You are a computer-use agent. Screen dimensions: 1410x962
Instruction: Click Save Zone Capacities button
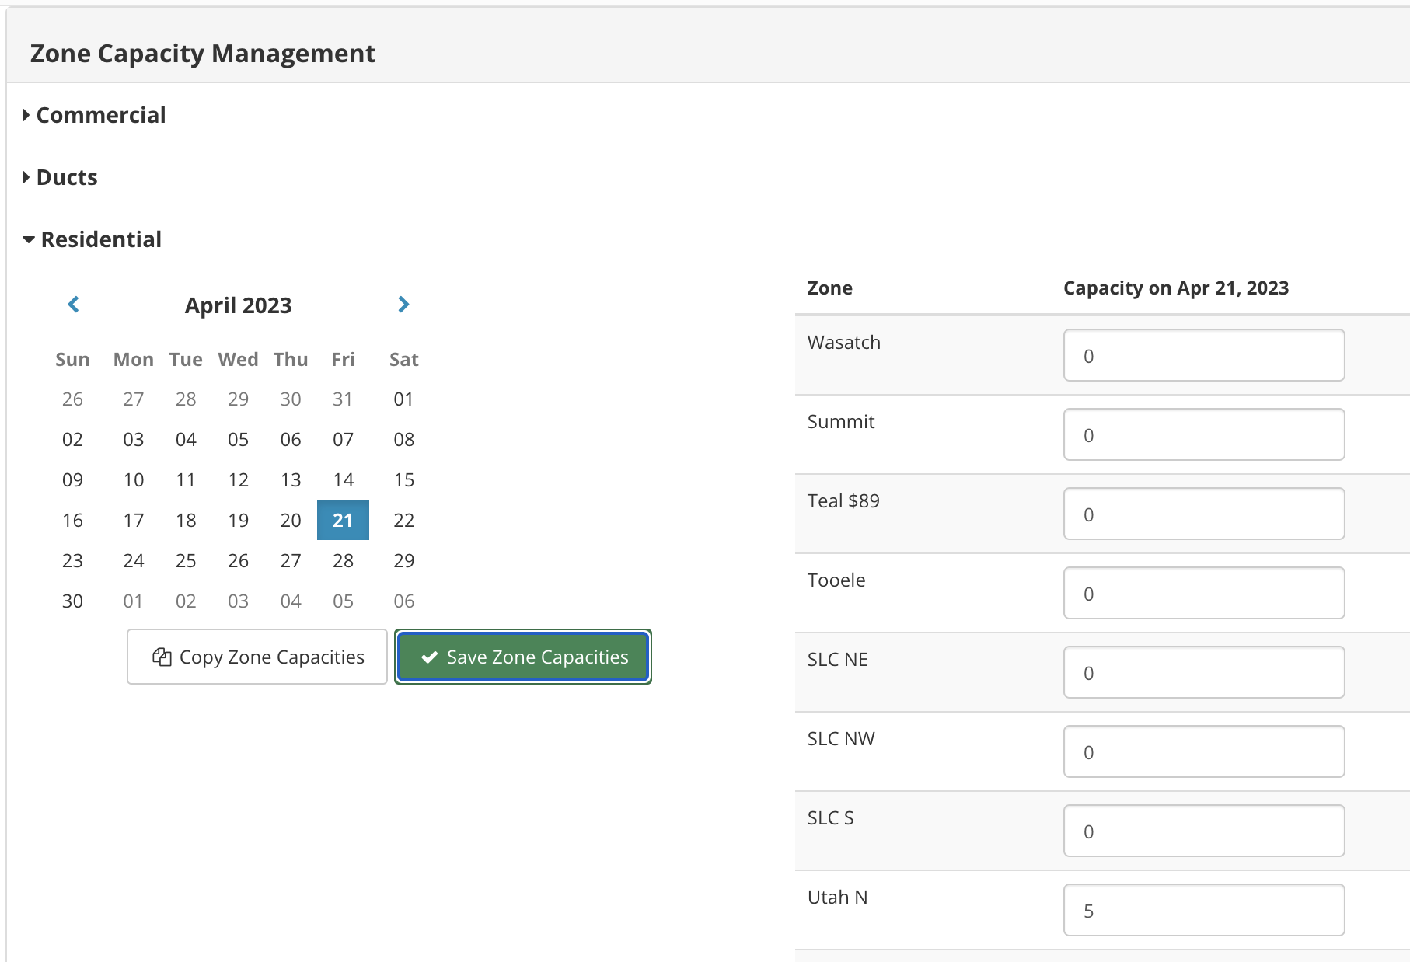coord(523,657)
